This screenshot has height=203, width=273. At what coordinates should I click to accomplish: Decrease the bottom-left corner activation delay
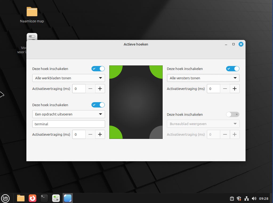[x=90, y=134]
